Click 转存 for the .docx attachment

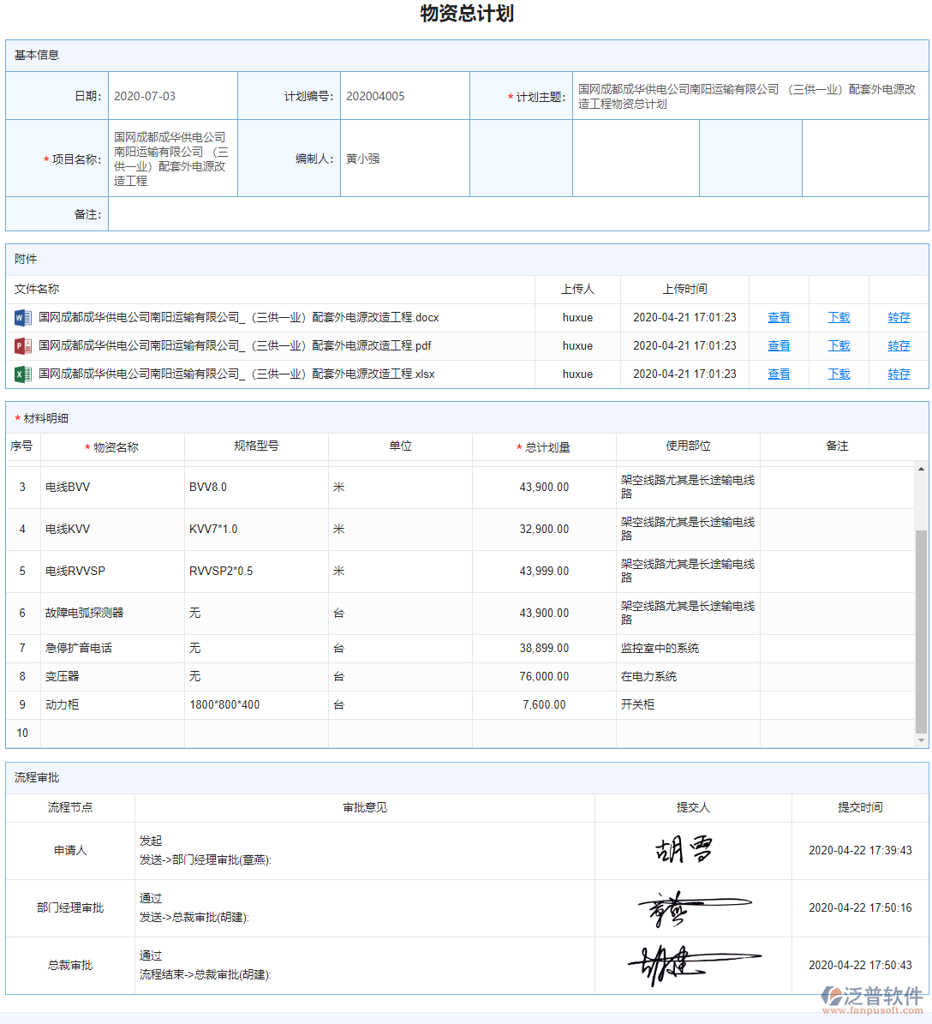click(x=898, y=317)
